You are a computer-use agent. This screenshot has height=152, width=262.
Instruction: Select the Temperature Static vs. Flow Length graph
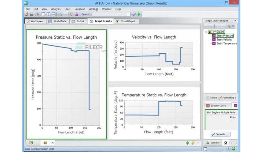pyautogui.click(x=154, y=113)
